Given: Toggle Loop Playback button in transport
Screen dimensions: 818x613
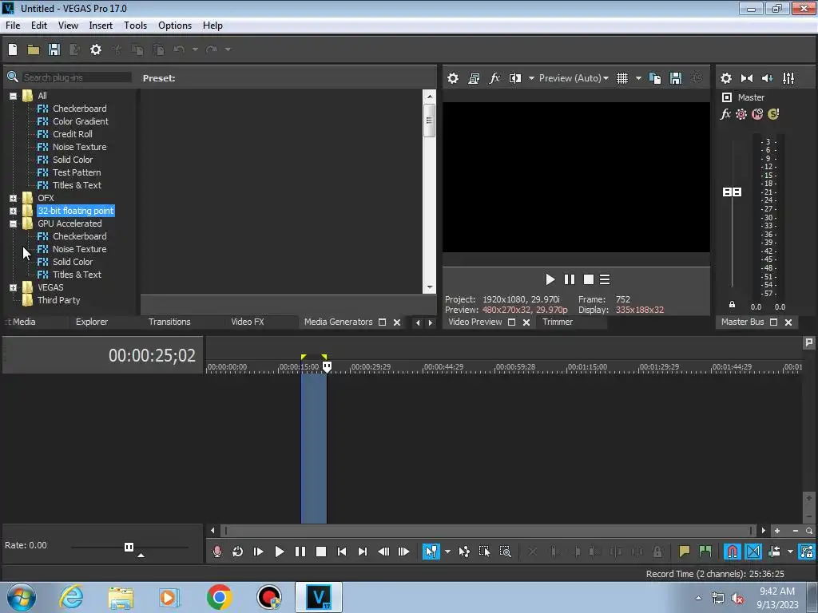Looking at the screenshot, I should tap(237, 552).
